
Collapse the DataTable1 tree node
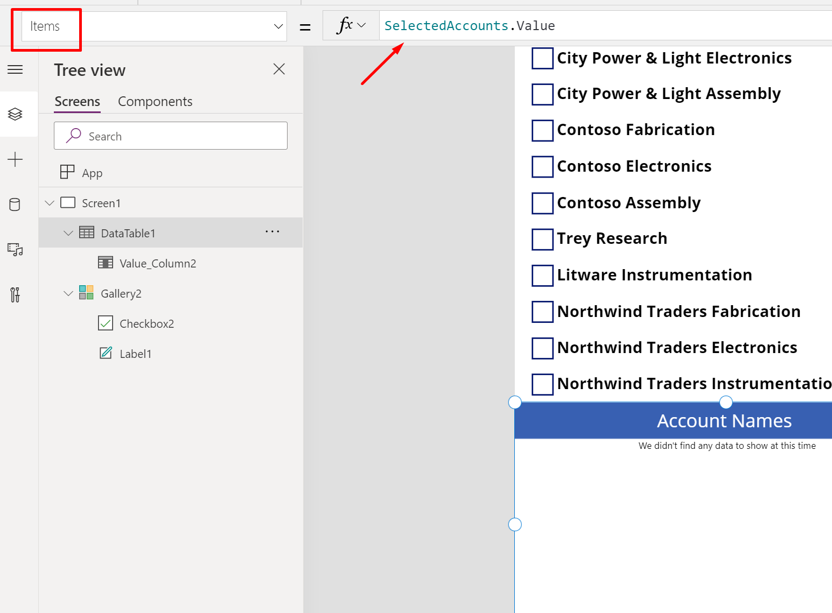click(x=68, y=233)
